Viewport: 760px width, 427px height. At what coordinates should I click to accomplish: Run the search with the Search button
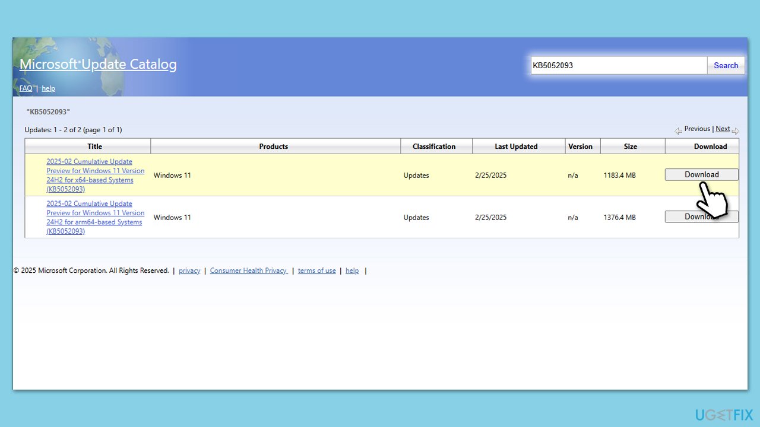pos(726,65)
